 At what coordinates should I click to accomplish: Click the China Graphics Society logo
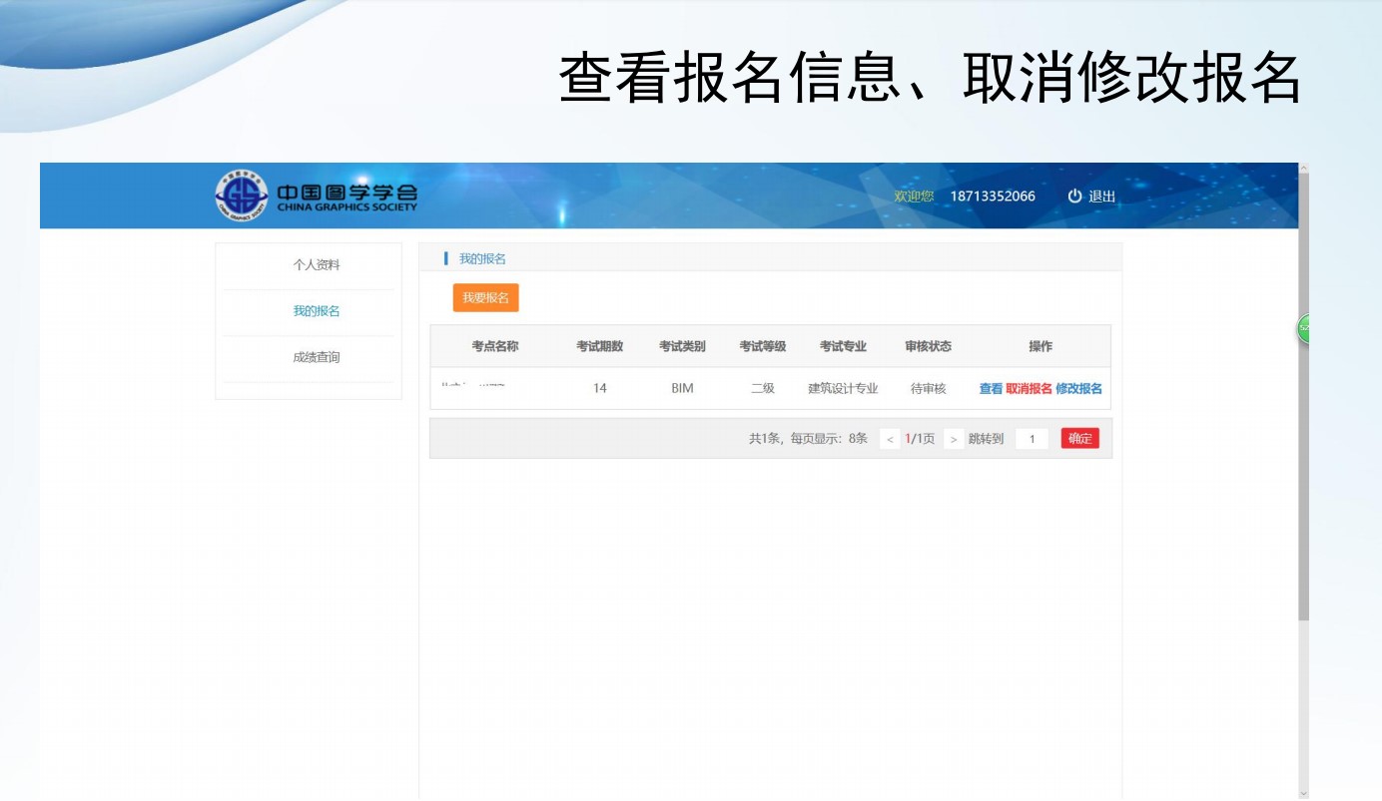(317, 196)
